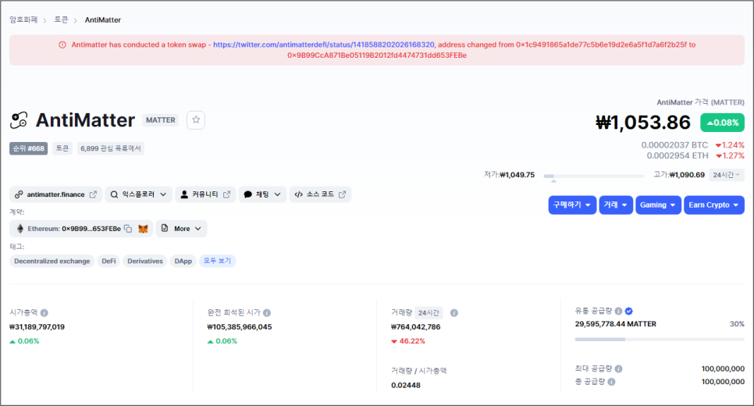The height and width of the screenshot is (406, 754).
Task: Add AntiMatter to watchlist with star icon
Action: pos(196,119)
